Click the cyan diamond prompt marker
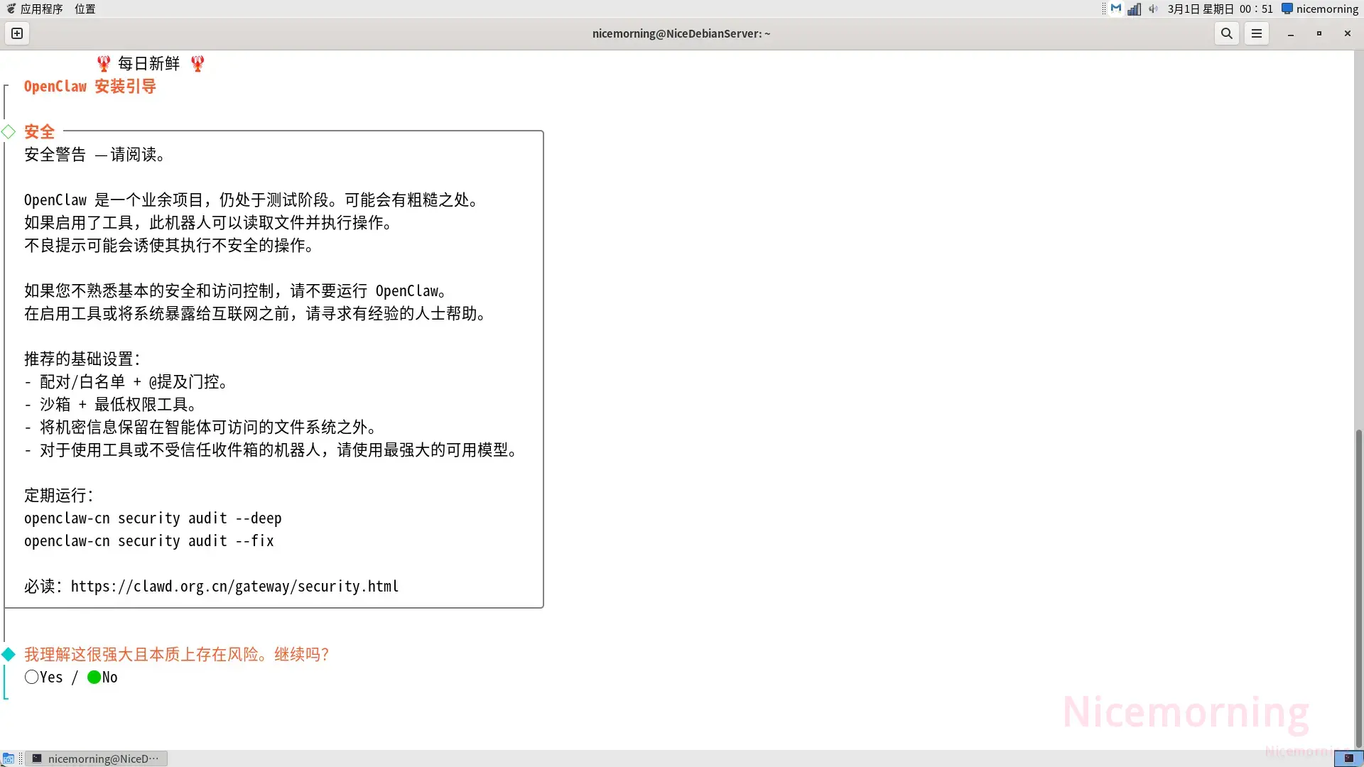1364x767 pixels. [x=9, y=654]
